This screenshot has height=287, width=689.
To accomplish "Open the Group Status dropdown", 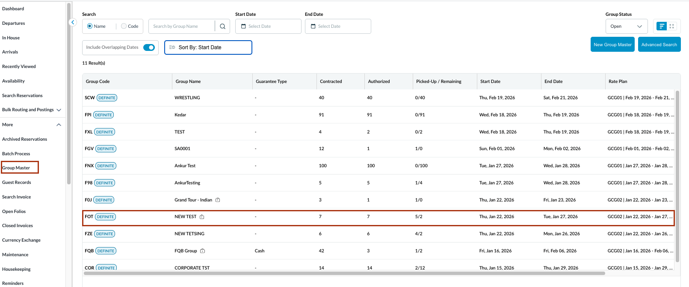I will pos(626,27).
